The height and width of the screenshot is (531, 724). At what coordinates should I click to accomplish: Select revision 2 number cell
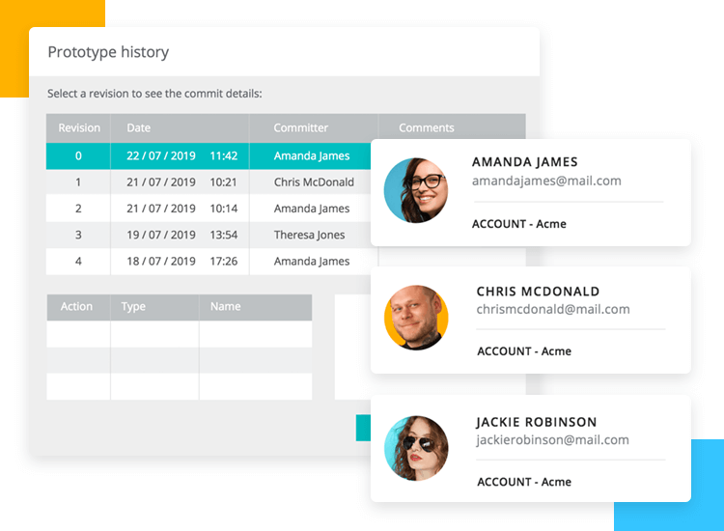point(78,209)
